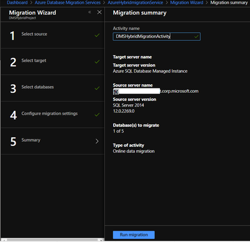Click the '1 of 5' databases value
The width and height of the screenshot is (250, 242).
(118, 131)
